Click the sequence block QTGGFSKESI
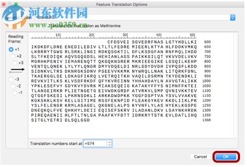 point(47,95)
